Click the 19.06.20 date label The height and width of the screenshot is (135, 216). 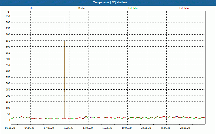(127, 128)
